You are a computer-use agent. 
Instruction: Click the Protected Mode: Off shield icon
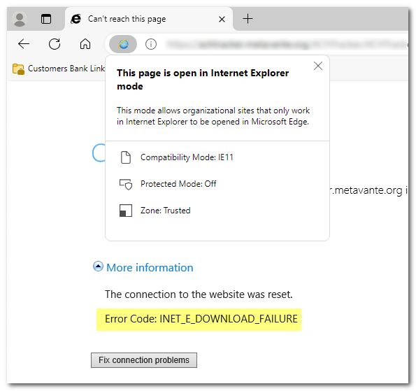pos(126,184)
